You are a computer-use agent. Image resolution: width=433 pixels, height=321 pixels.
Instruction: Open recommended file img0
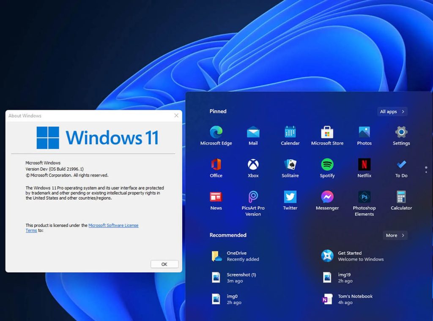coord(227,299)
